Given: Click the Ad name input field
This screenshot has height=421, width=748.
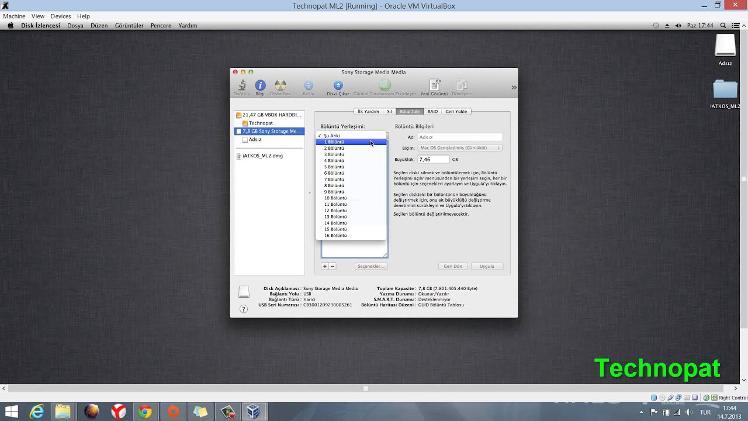Looking at the screenshot, I should pos(459,137).
